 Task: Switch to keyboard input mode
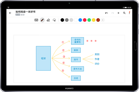36,20
